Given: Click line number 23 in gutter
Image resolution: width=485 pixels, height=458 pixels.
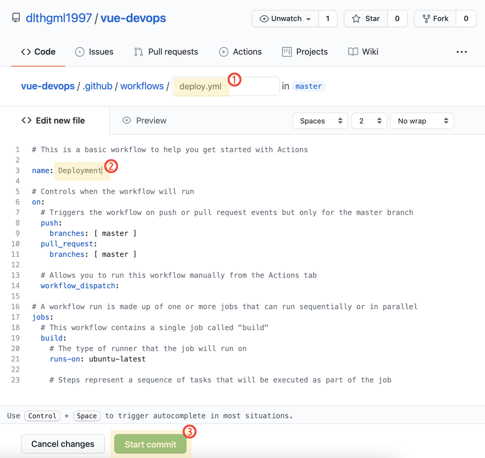Looking at the screenshot, I should point(15,380).
